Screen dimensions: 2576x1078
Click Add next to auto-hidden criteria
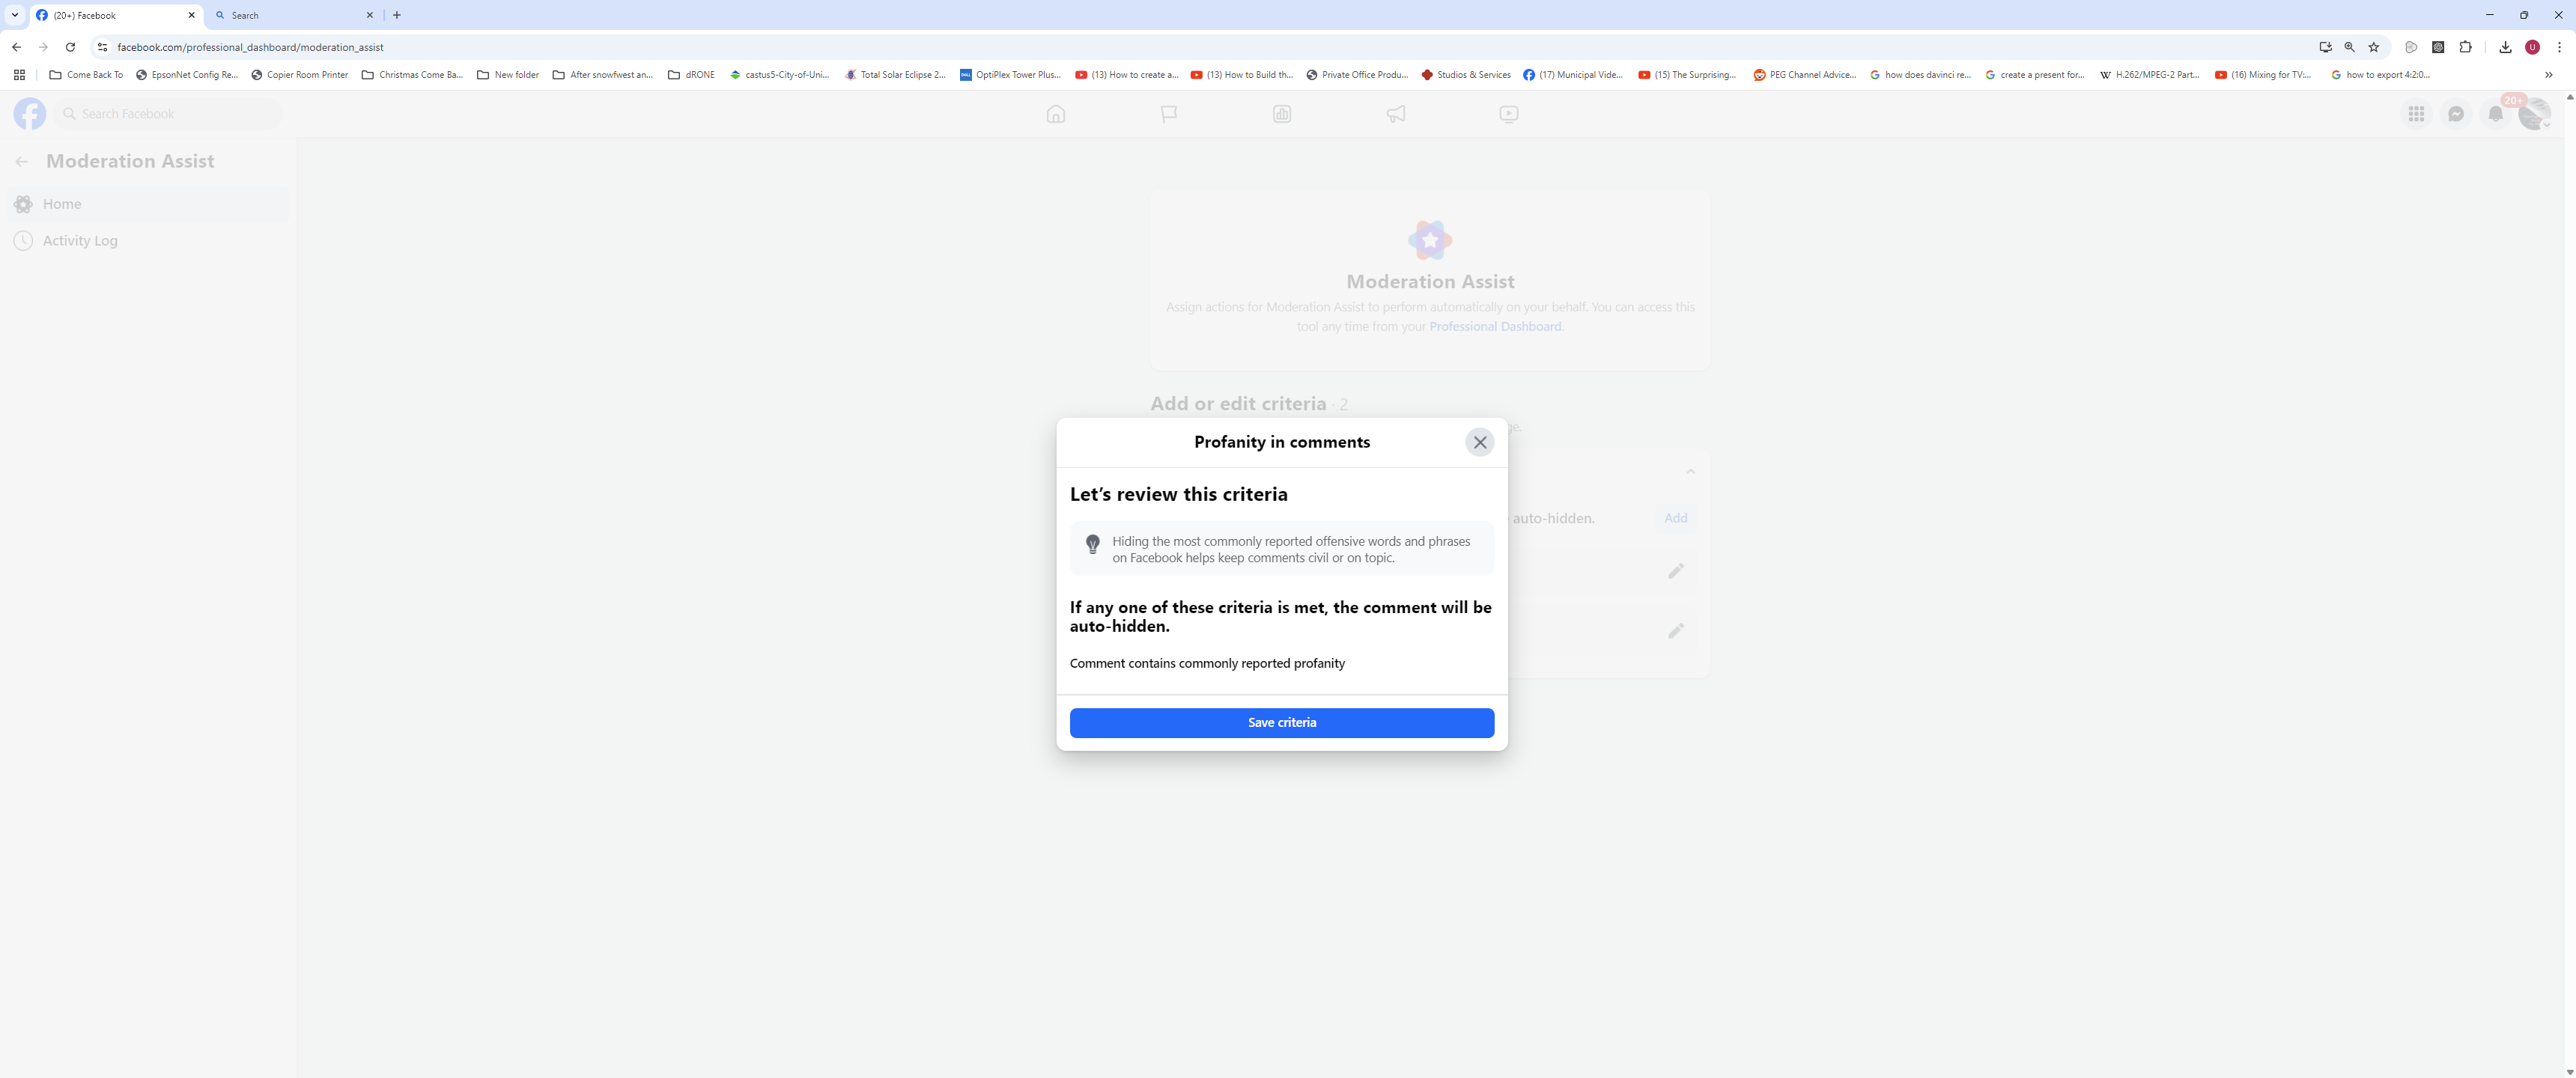(1675, 518)
